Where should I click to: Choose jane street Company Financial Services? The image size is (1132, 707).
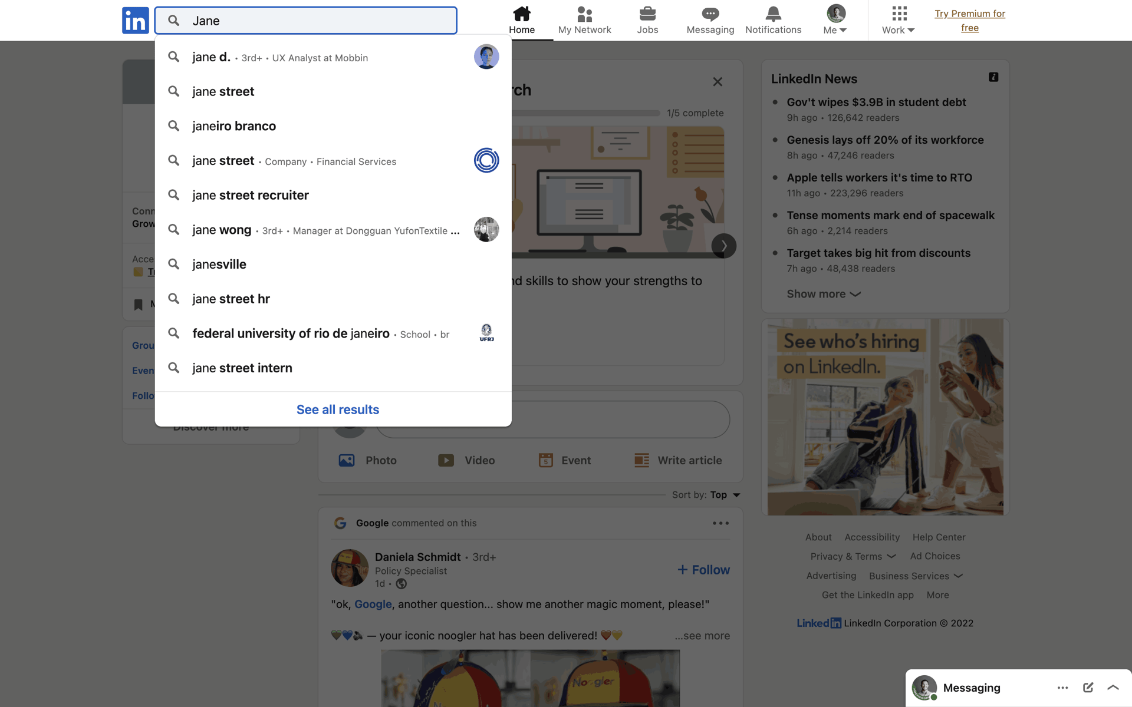point(333,161)
